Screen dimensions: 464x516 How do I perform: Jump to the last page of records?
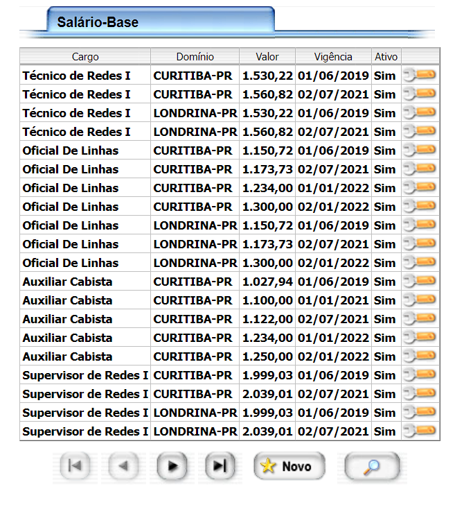point(220,467)
